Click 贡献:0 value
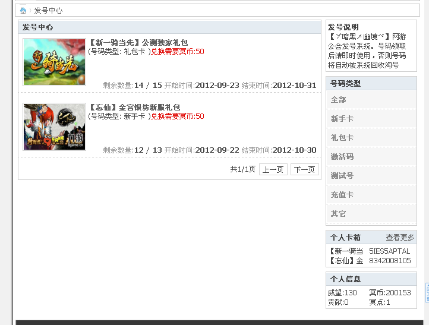429x325 pixels. pyautogui.click(x=338, y=302)
